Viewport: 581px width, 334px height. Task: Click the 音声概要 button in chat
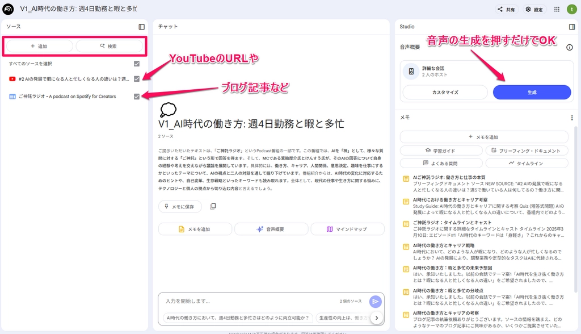coord(271,229)
